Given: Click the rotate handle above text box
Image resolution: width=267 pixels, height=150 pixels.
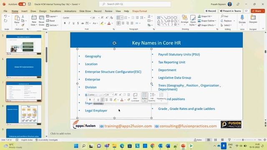Looking at the screenshot, I should pos(114,43).
